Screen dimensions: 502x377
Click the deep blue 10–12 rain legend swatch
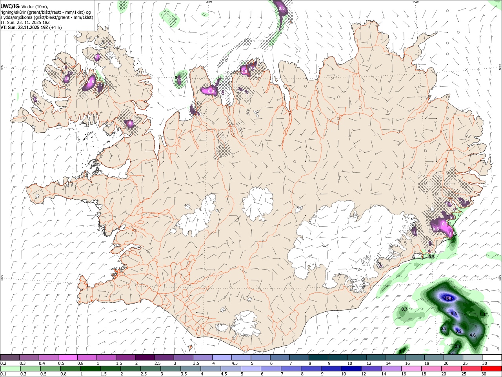coord(351,368)
